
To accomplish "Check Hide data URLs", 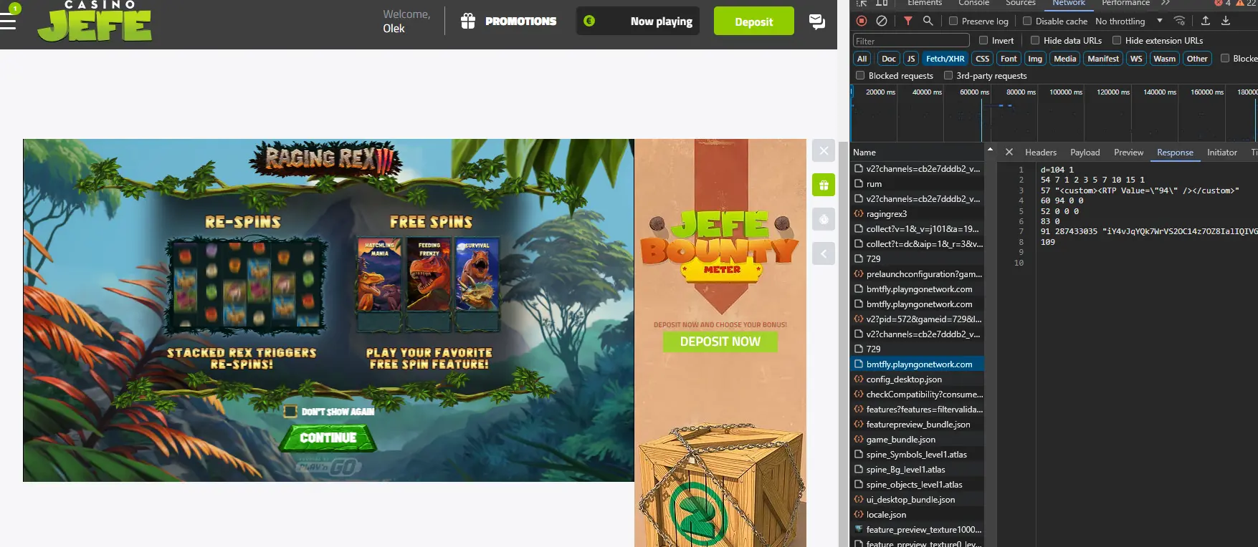I will (x=1035, y=40).
